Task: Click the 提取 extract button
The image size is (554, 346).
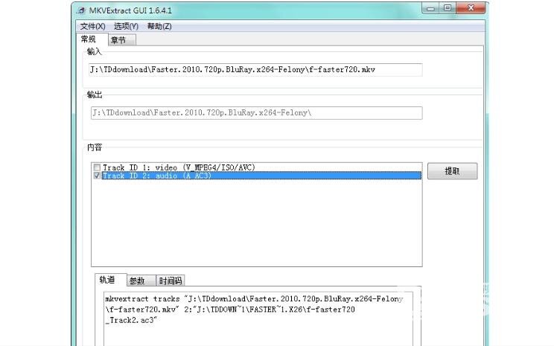Action: coord(452,171)
